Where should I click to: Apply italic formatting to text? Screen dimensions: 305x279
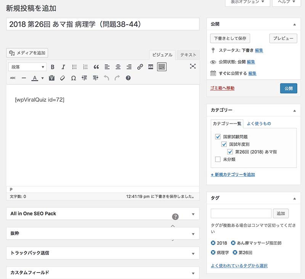click(63, 67)
